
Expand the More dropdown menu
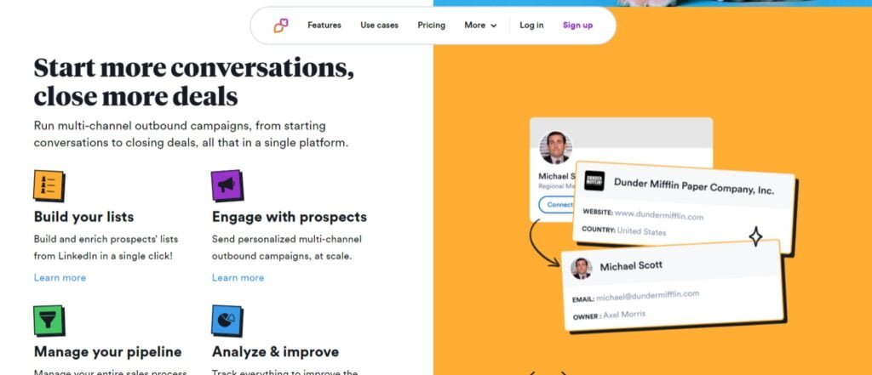coord(480,25)
